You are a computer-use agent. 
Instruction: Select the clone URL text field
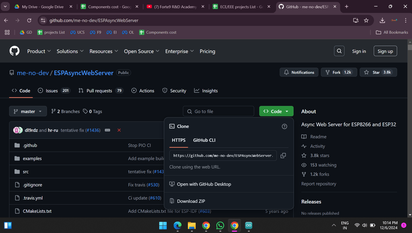pyautogui.click(x=223, y=155)
